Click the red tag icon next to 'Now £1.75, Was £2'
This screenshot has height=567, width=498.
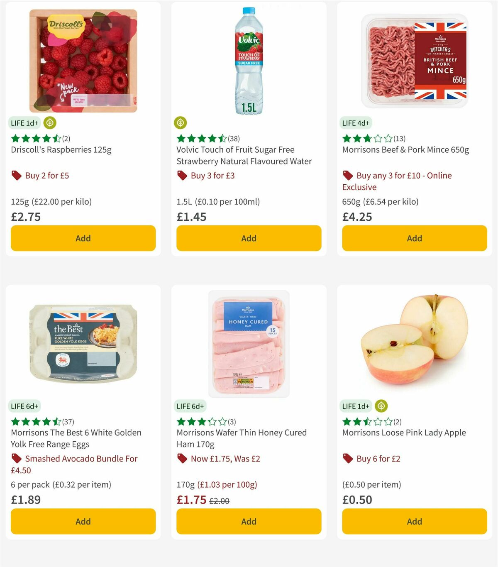click(x=182, y=458)
